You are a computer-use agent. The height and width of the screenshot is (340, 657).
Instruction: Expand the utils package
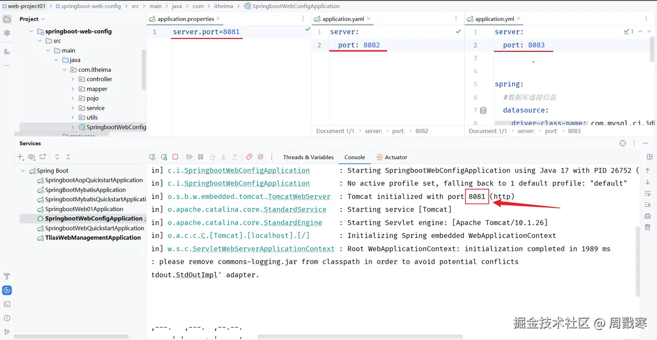[x=73, y=117]
